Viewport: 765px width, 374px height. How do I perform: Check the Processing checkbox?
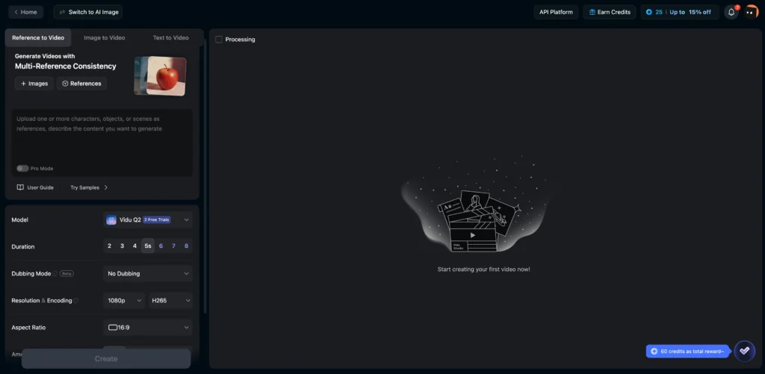coord(219,40)
